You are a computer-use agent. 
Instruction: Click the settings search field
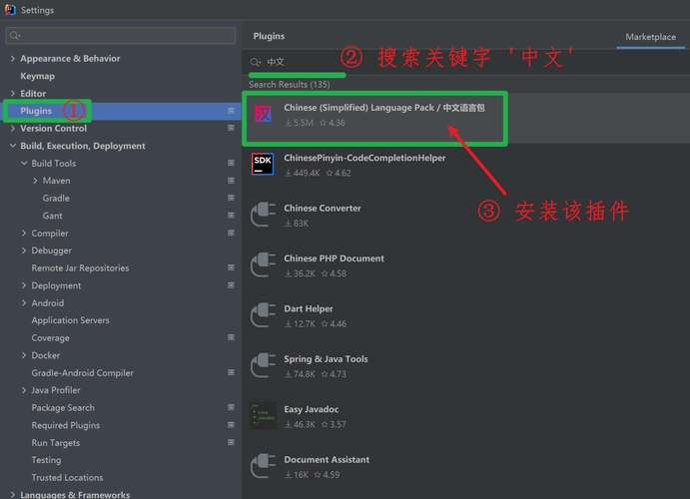click(x=121, y=35)
